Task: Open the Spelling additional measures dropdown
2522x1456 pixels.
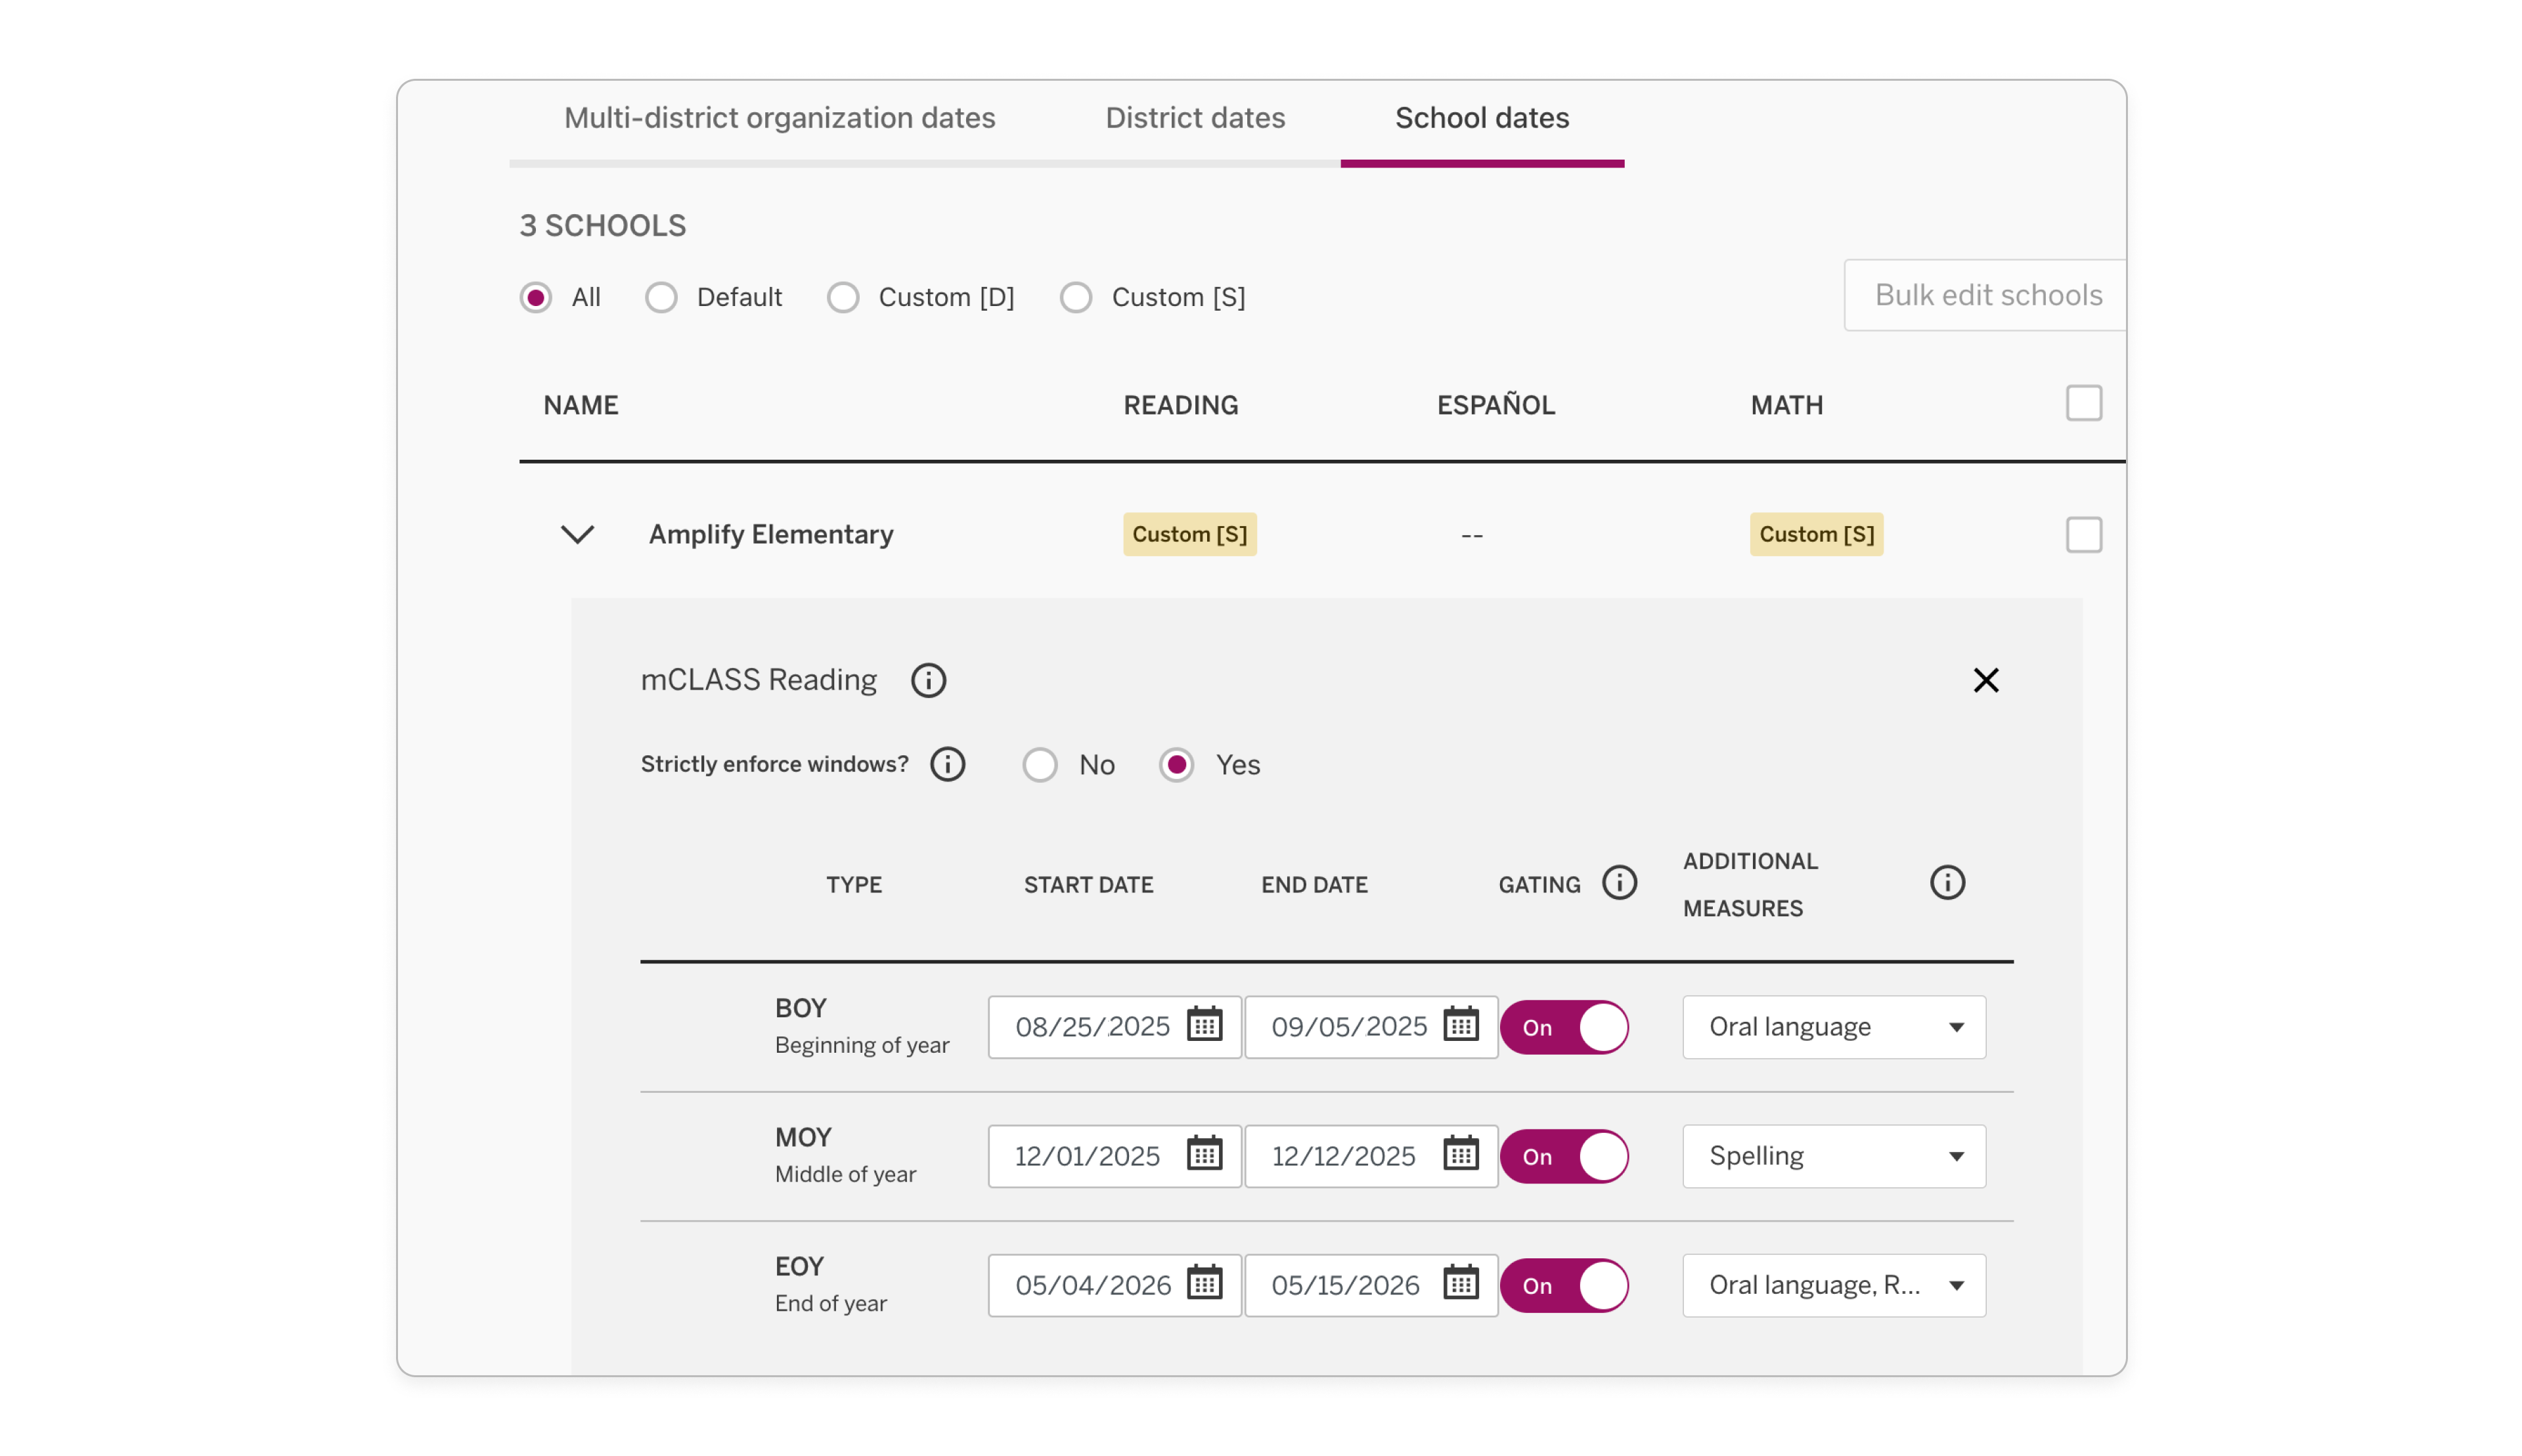Action: click(x=1833, y=1156)
